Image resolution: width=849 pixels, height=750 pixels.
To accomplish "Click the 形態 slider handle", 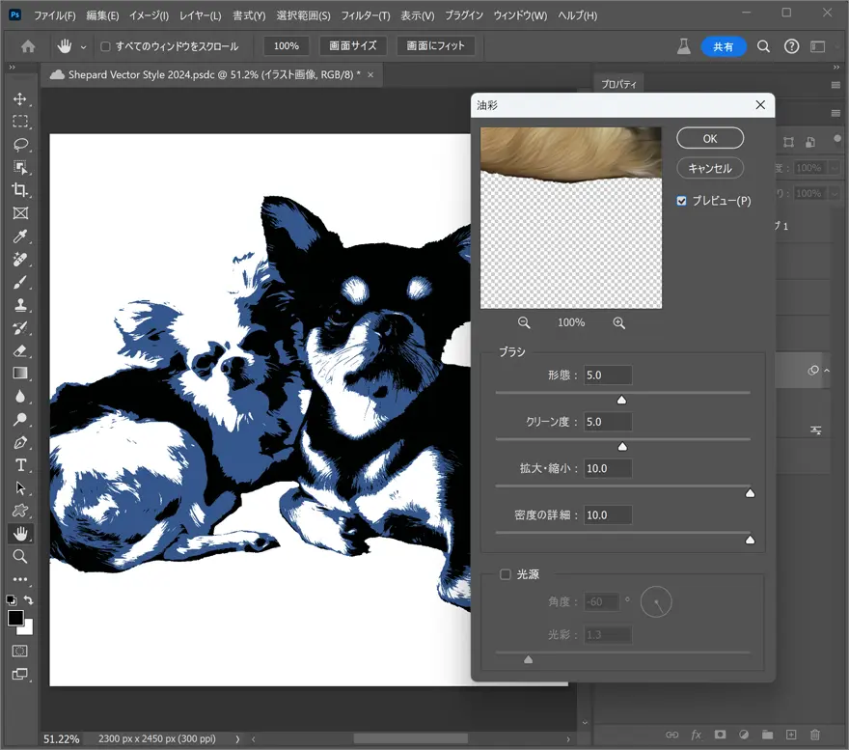I will [x=621, y=400].
